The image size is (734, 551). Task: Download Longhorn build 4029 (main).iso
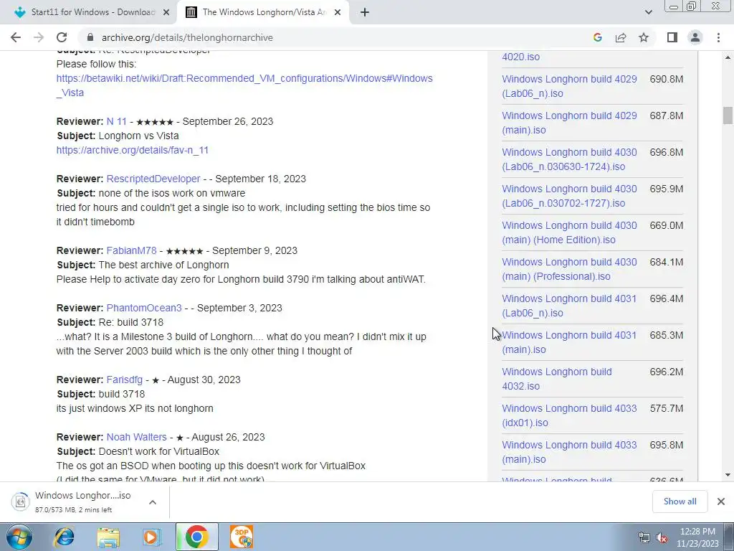569,123
